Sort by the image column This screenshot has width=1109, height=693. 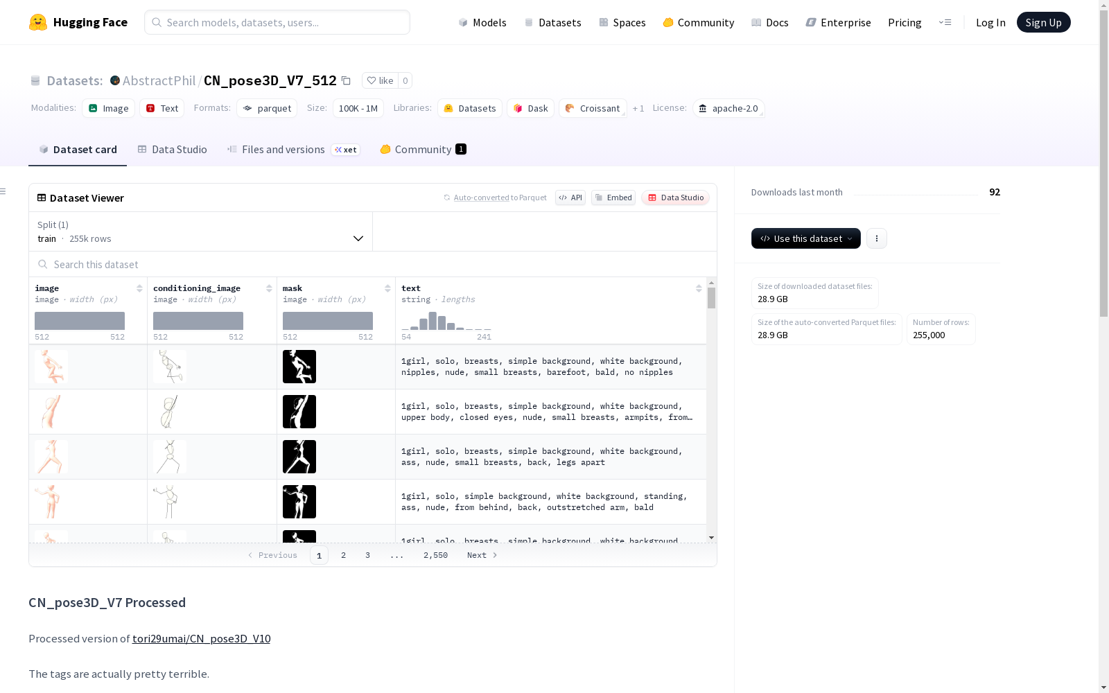coord(139,288)
